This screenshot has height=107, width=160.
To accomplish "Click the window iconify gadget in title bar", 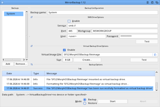I will 152,2.
